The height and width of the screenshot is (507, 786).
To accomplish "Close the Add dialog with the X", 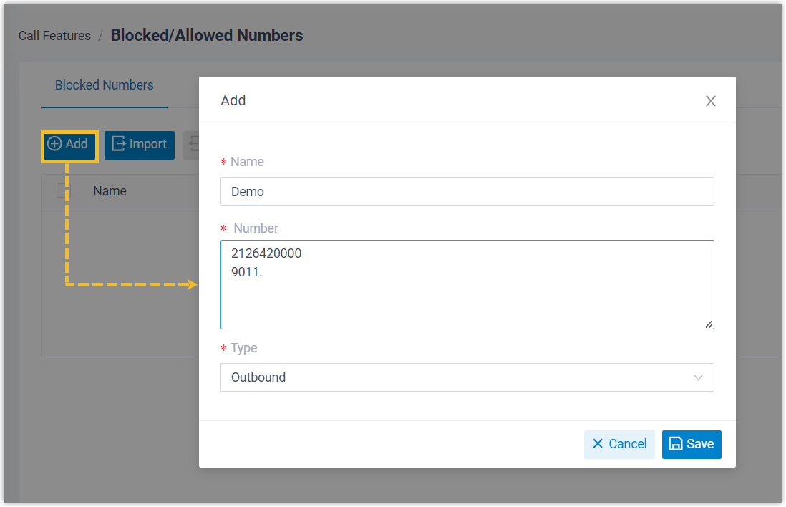I will pos(711,101).
